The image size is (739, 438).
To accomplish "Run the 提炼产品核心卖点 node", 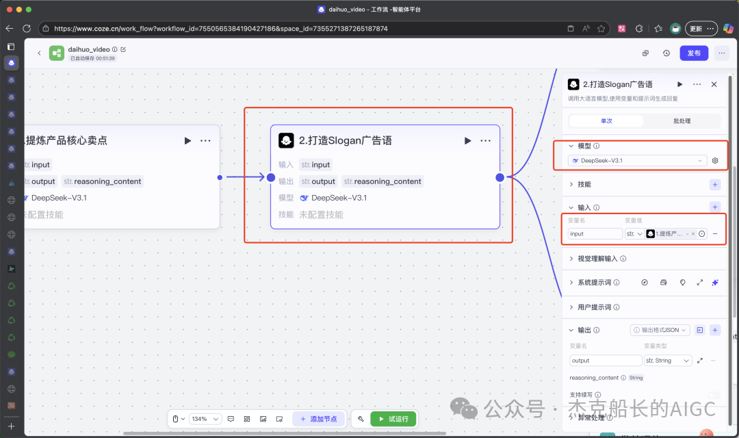I will [187, 140].
